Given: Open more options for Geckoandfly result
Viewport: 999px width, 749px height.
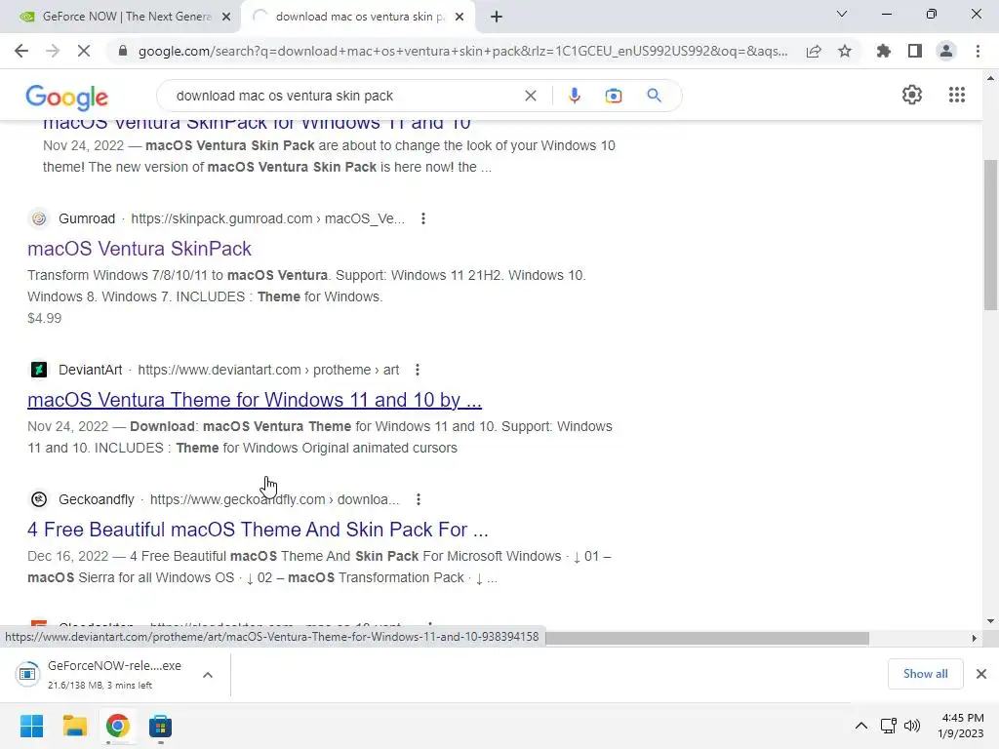Looking at the screenshot, I should [x=419, y=499].
